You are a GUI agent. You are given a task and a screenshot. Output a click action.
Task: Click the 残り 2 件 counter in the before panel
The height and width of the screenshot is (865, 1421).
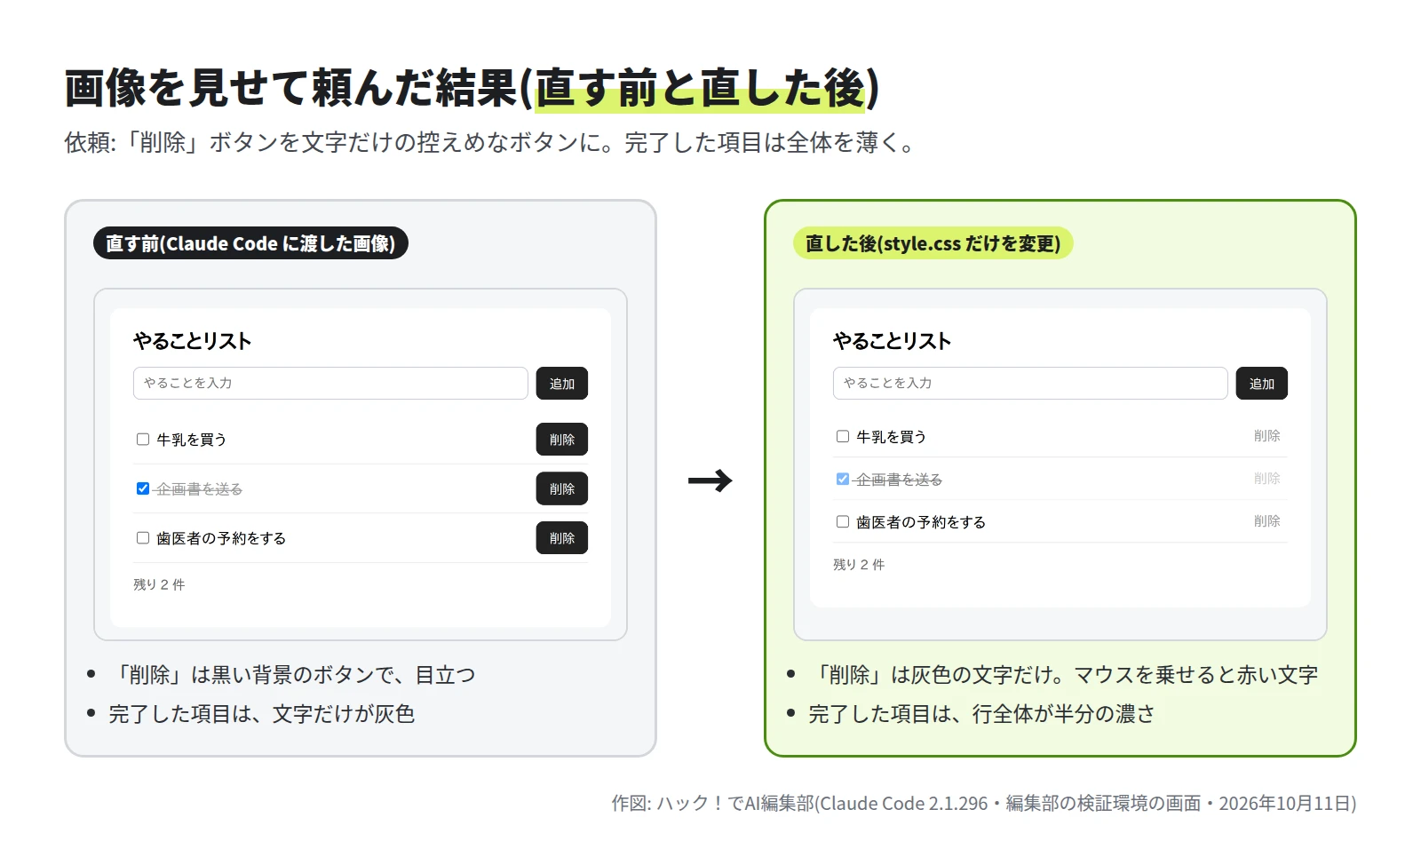coord(159,584)
